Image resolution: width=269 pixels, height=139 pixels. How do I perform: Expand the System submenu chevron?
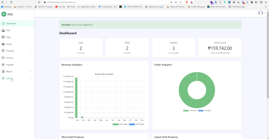coord(31,78)
